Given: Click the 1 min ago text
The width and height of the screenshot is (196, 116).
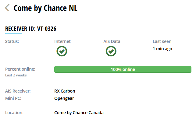Looking at the screenshot, I should pyautogui.click(x=162, y=49).
